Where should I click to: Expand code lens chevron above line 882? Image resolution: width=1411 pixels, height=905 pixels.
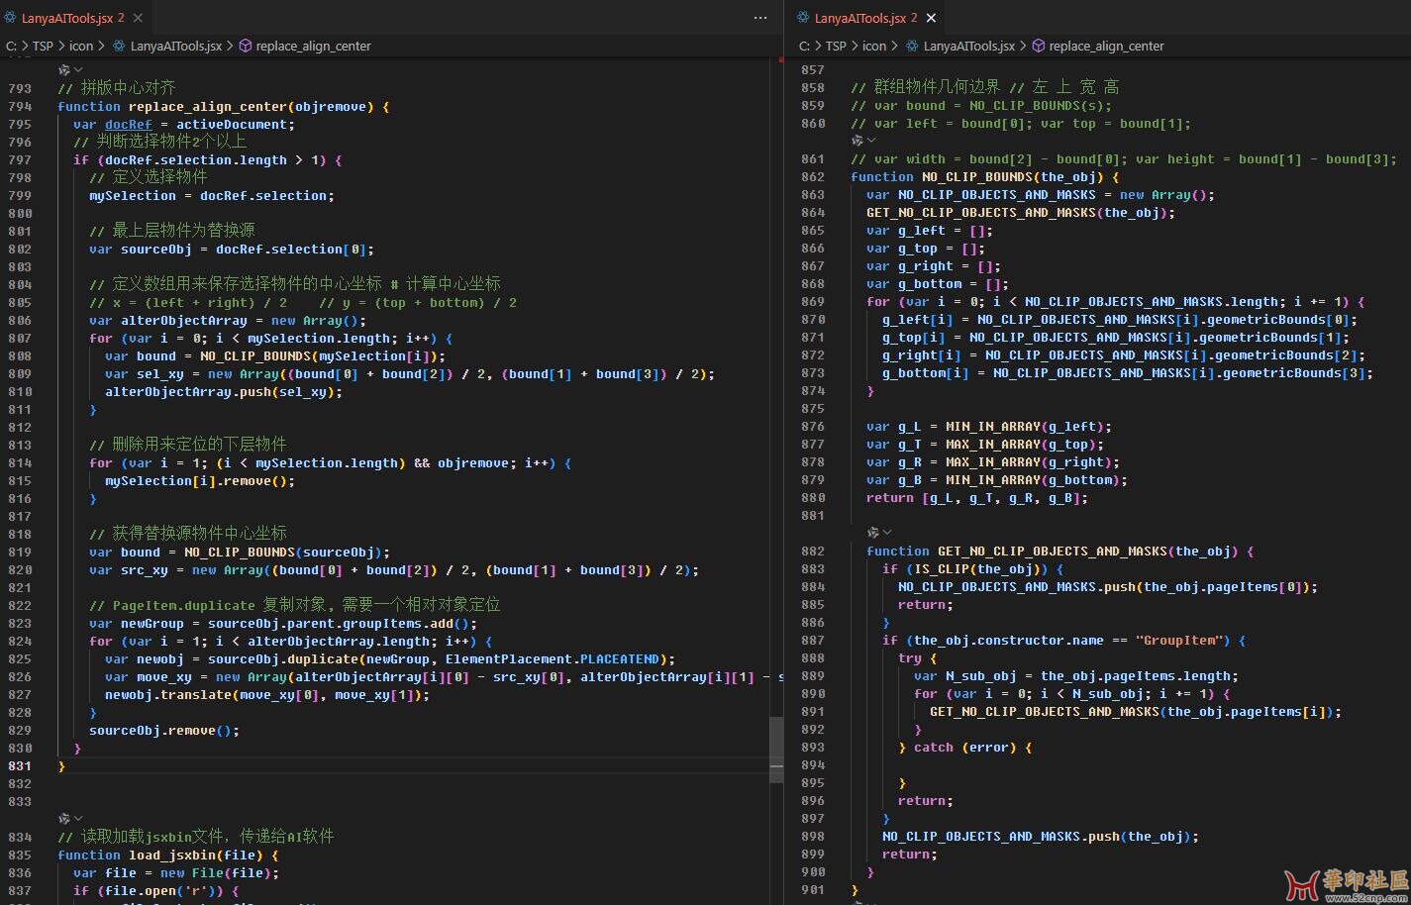tap(887, 533)
